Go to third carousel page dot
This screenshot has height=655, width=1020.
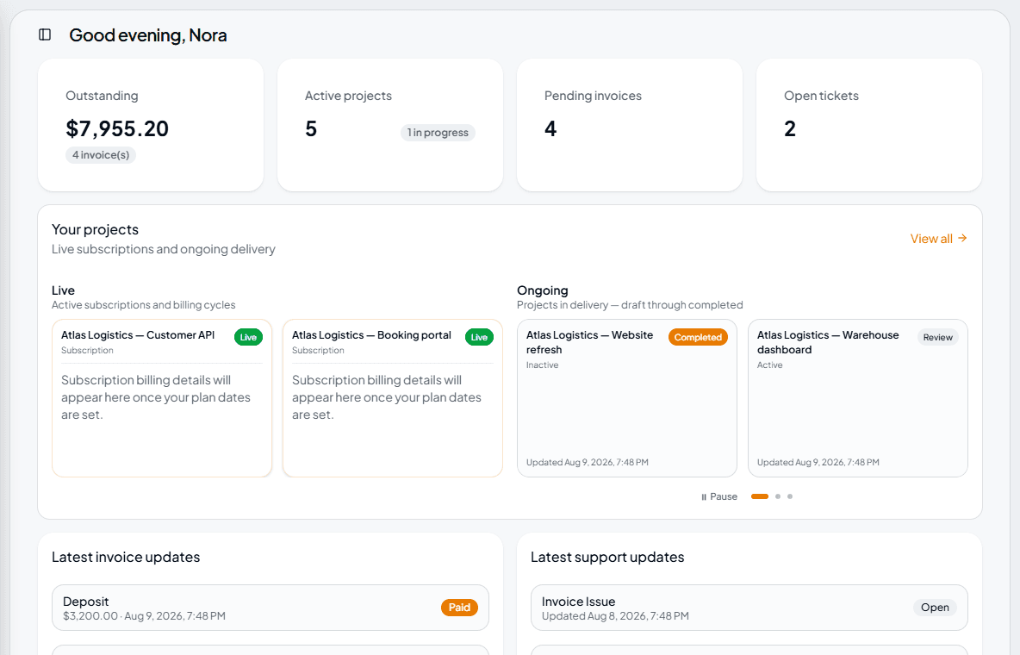790,496
